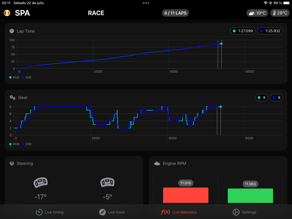Click the Engine RPM panel title

[174, 164]
